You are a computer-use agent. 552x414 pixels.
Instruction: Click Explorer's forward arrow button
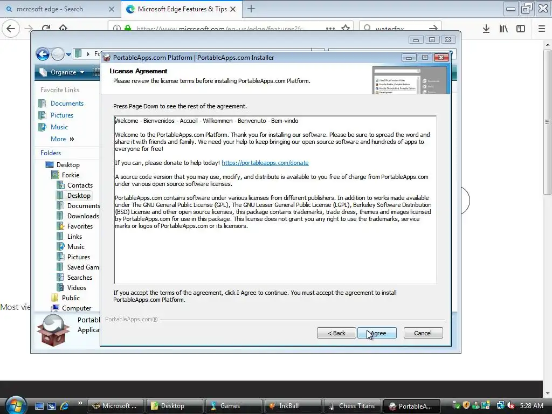[58, 54]
